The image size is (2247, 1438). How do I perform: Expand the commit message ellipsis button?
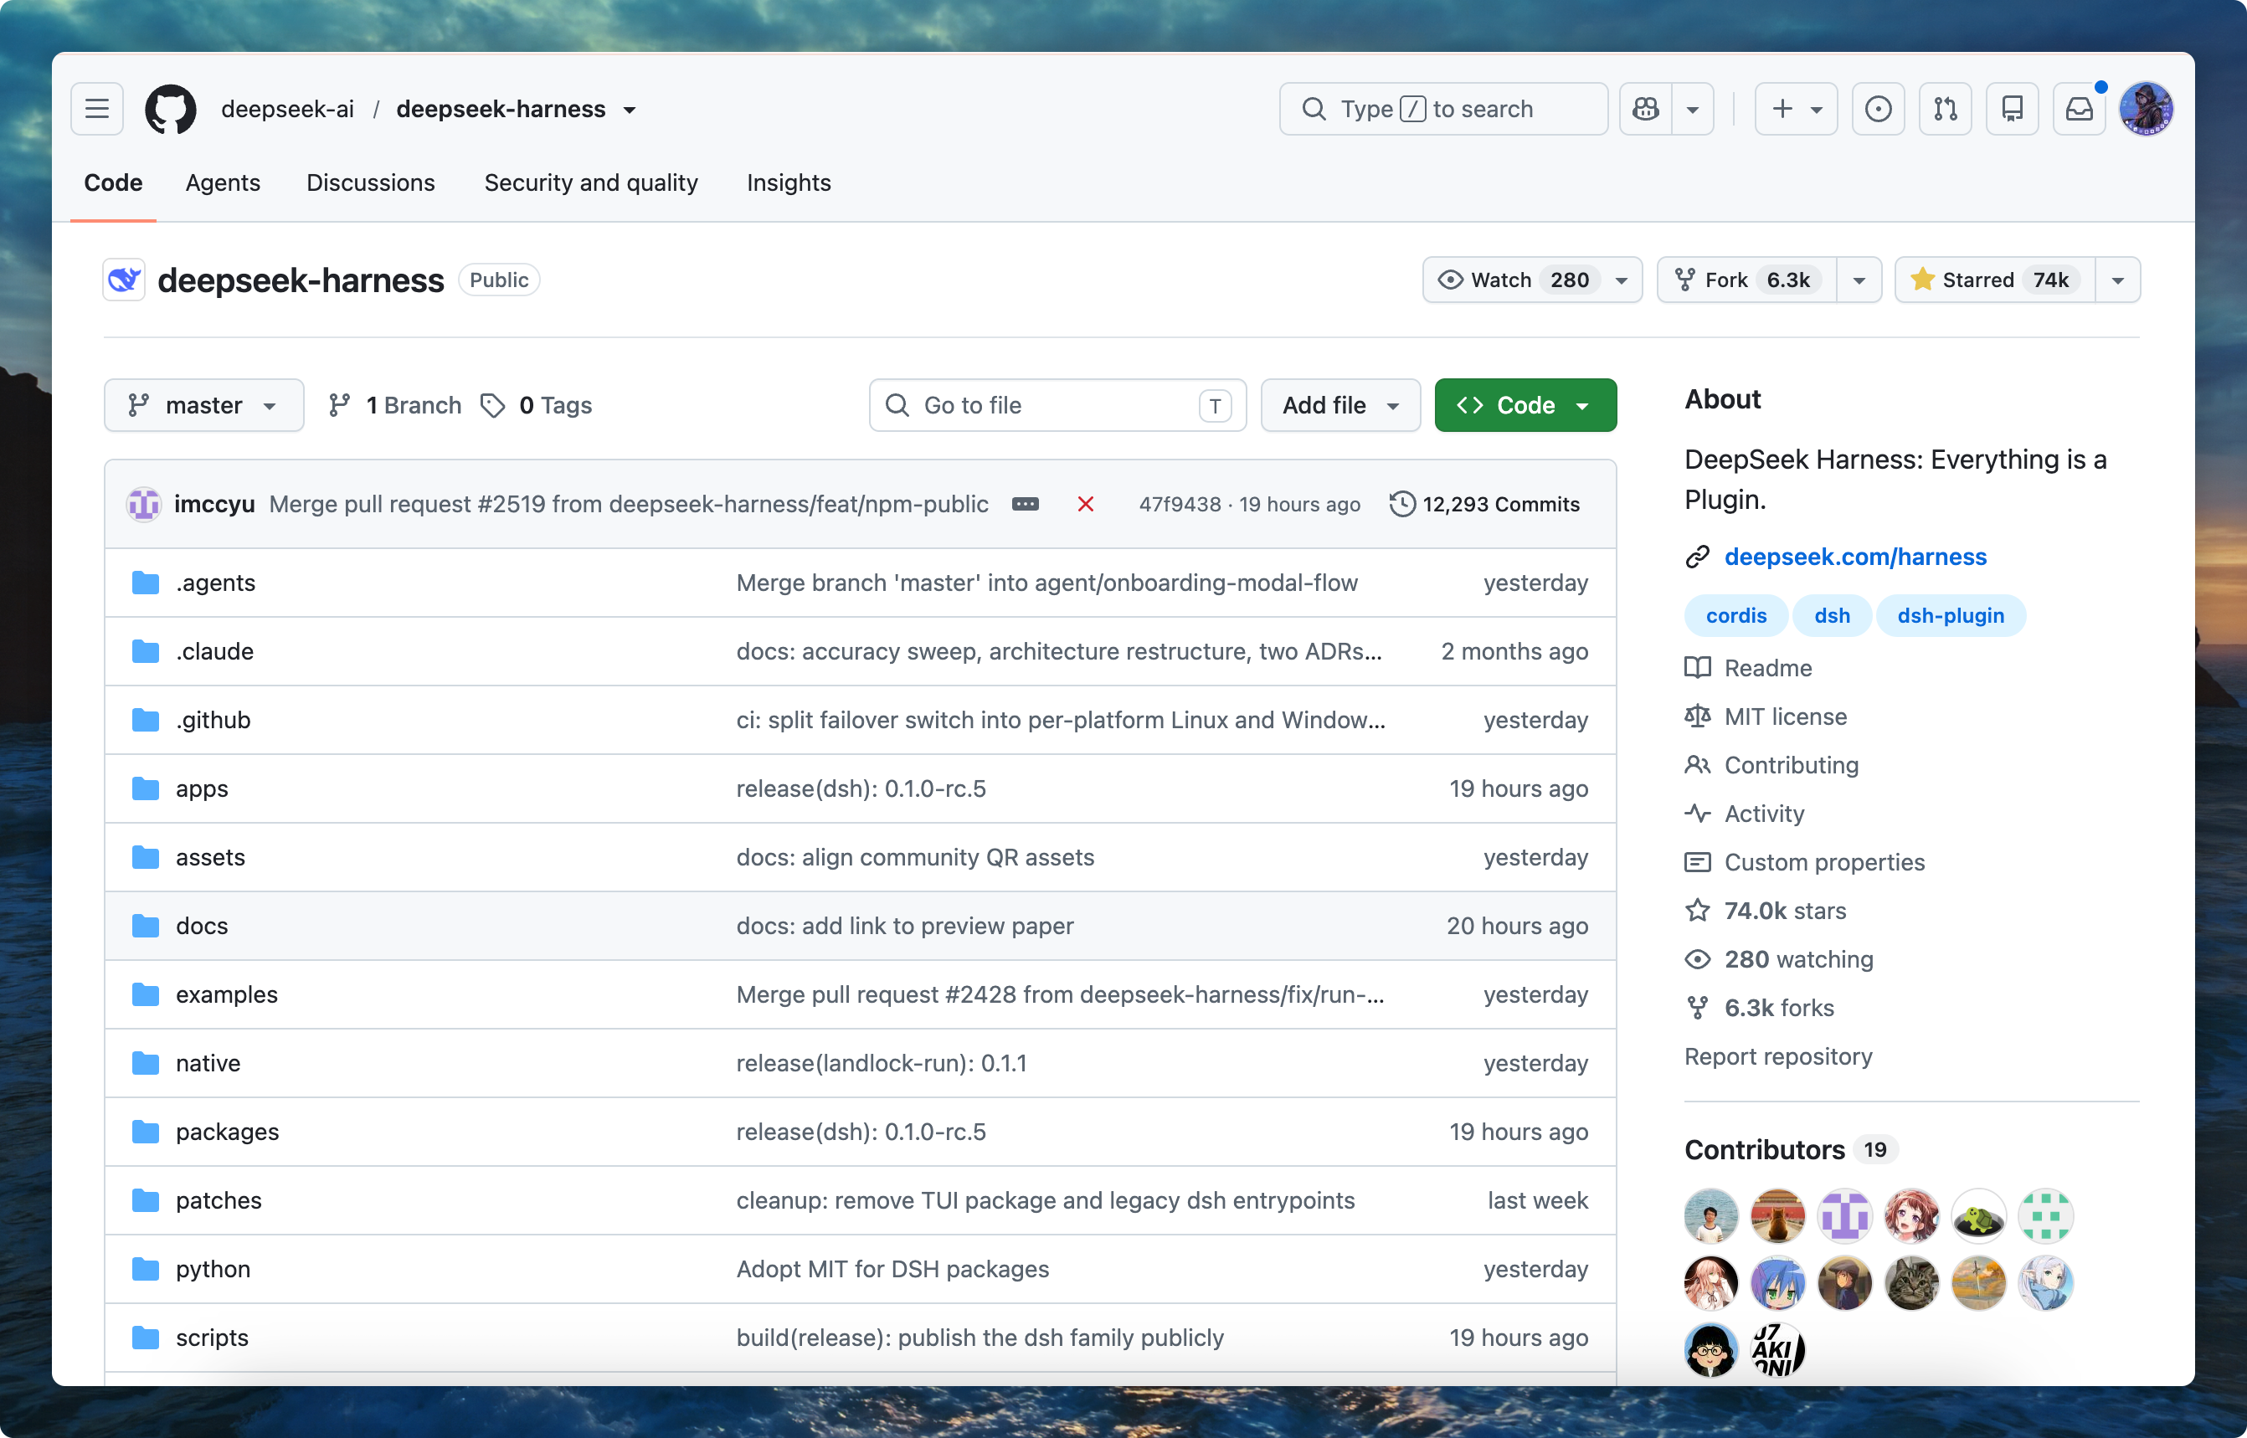coord(1025,504)
